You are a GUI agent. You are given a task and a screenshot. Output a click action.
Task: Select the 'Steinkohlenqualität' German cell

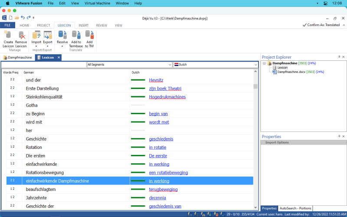[x=76, y=97]
